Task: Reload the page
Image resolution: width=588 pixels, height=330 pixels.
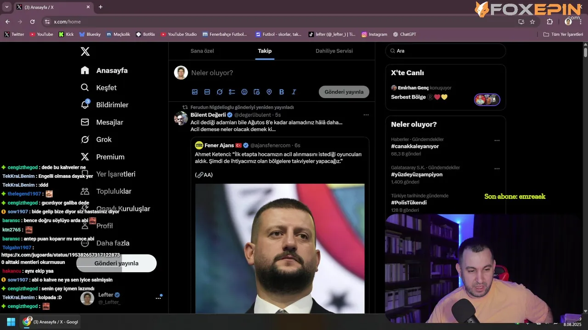Action: click(x=32, y=22)
